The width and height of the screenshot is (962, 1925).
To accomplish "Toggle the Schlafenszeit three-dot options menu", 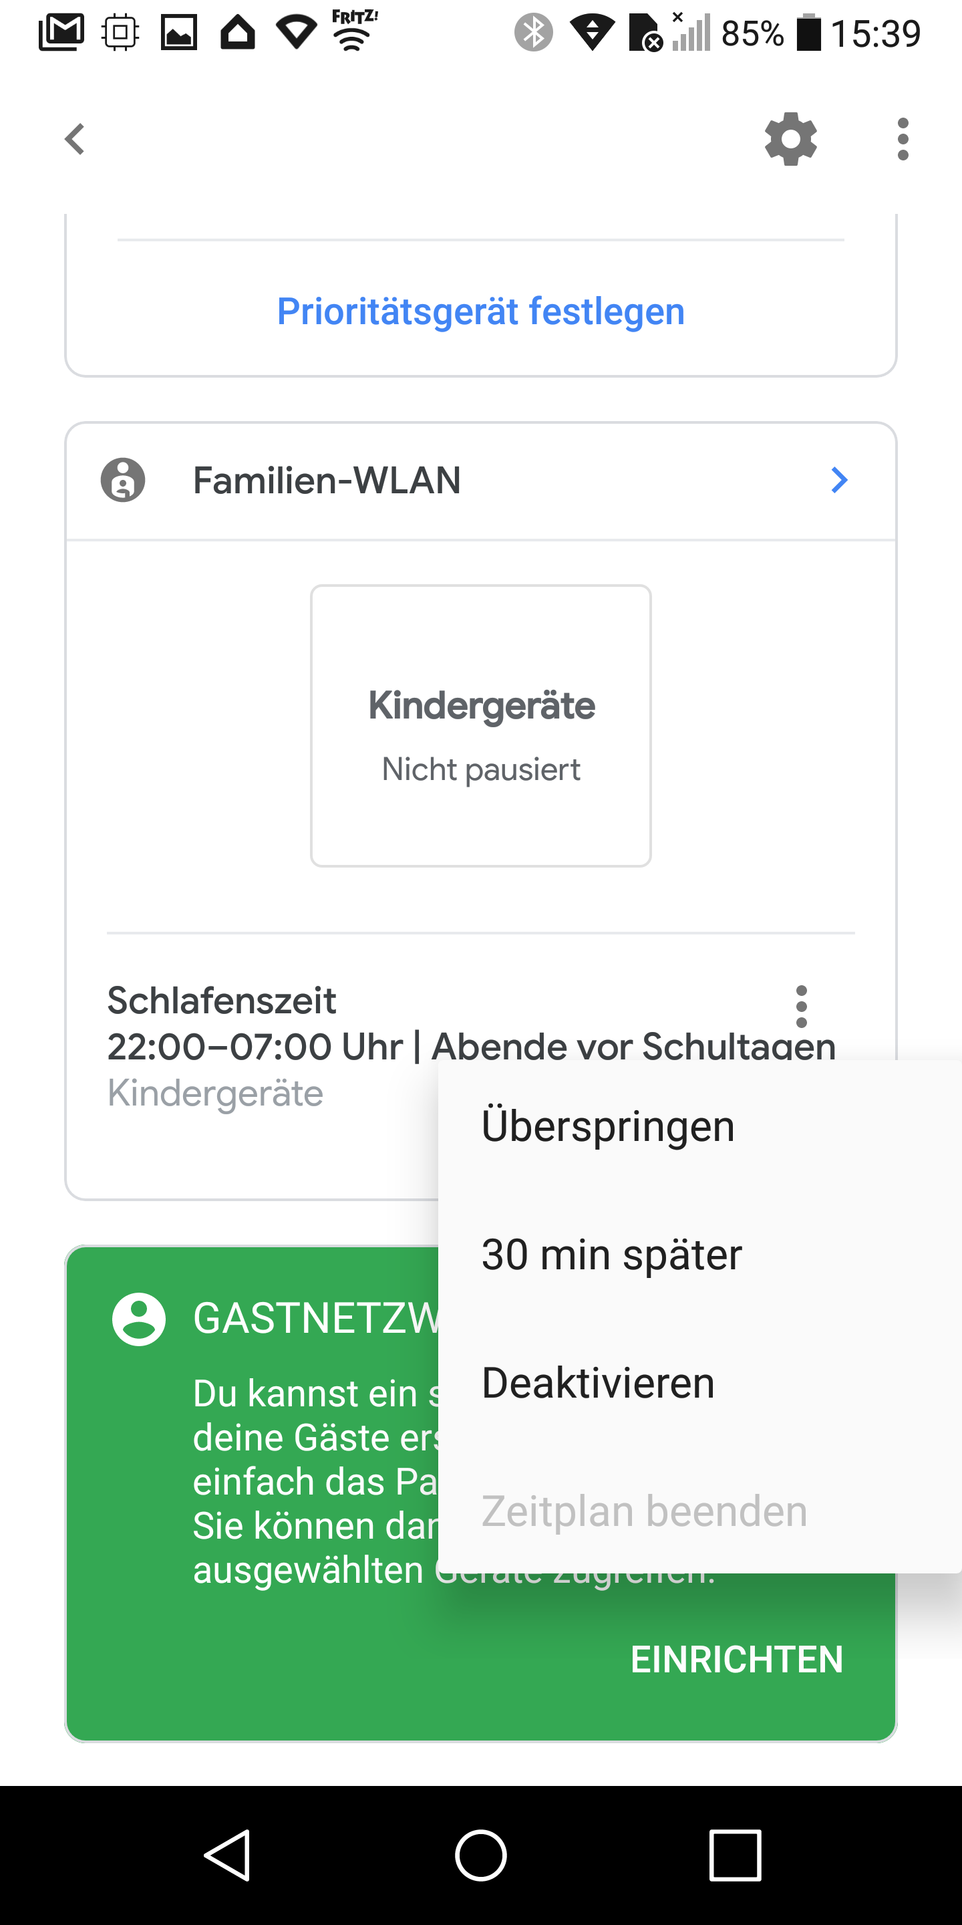I will click(x=802, y=1007).
